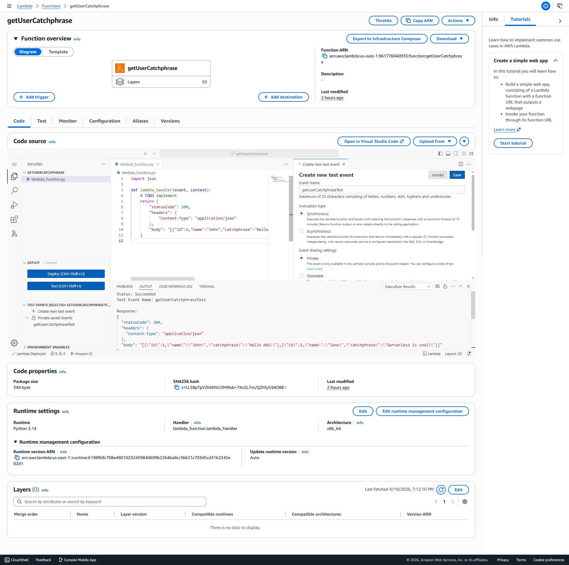This screenshot has width=569, height=565.
Task: Collapse Create a simple web app
Action: coord(556,60)
